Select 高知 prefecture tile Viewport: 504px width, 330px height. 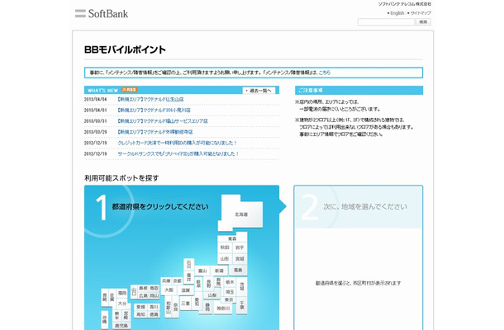(x=140, y=314)
